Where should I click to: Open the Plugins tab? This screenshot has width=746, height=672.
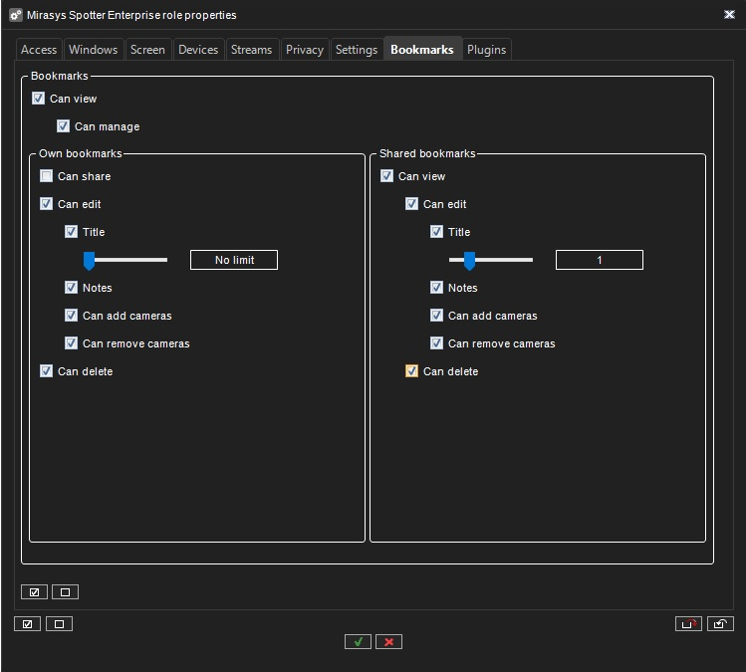point(486,50)
